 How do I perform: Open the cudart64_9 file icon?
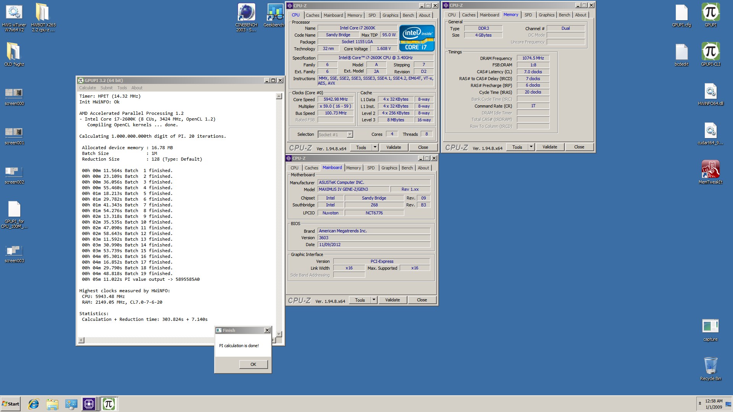pyautogui.click(x=710, y=133)
